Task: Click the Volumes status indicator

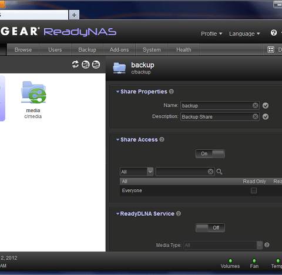Action: coord(230,264)
